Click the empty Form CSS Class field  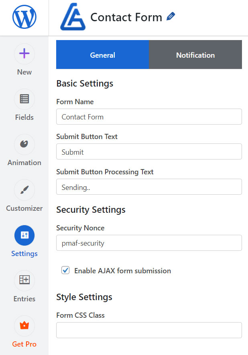coord(149,330)
